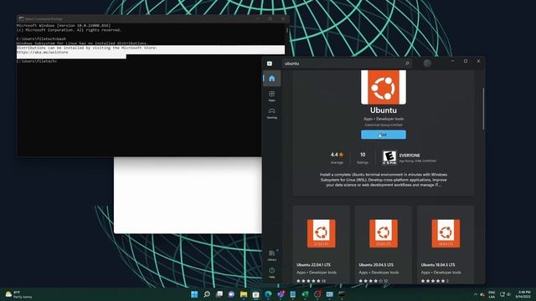Click the 10 ratings count
The width and height of the screenshot is (536, 301).
pos(363,157)
